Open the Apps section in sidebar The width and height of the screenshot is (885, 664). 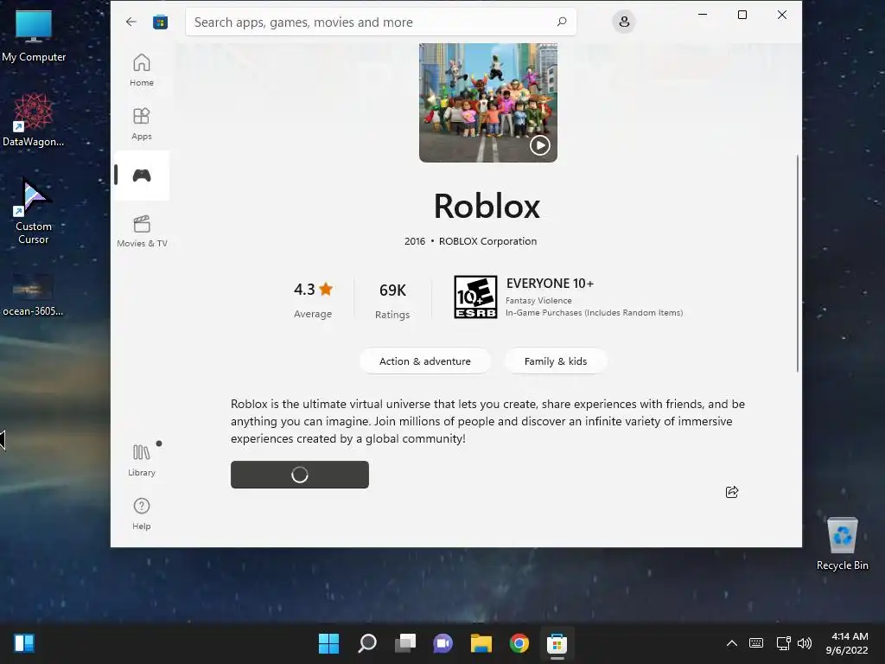142,124
